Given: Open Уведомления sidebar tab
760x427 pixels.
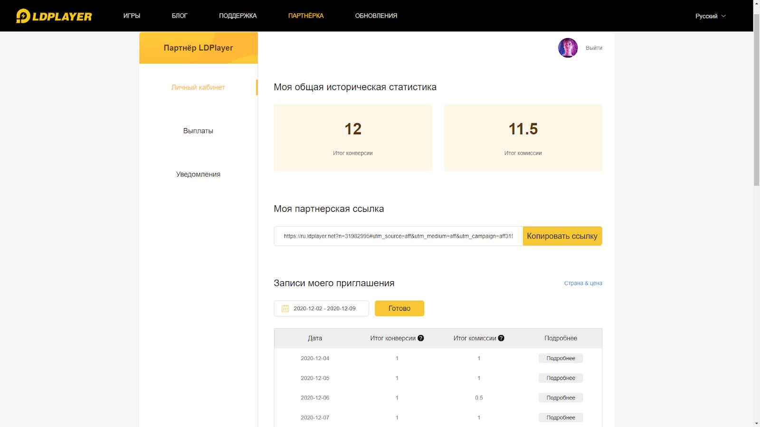Looking at the screenshot, I should 198,174.
